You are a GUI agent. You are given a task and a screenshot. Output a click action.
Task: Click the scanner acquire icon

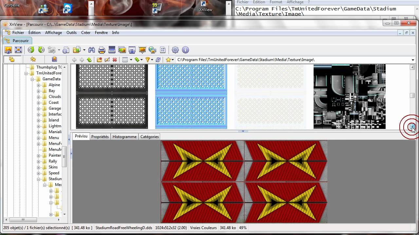click(112, 50)
